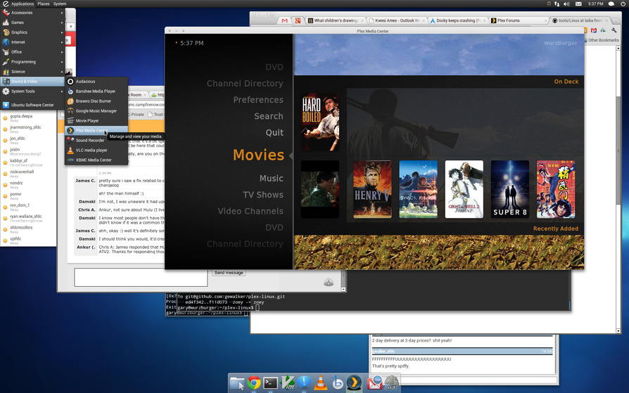Image resolution: width=629 pixels, height=393 pixels.
Task: Expand the Office submenu
Action: pos(32,52)
